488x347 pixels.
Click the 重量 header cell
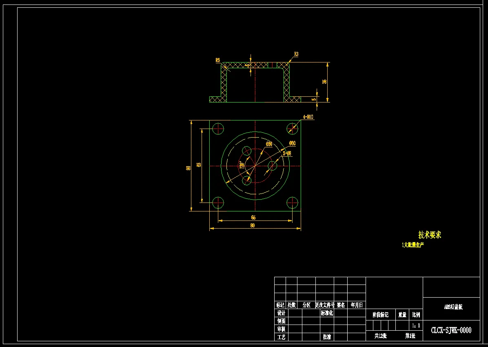(x=402, y=315)
